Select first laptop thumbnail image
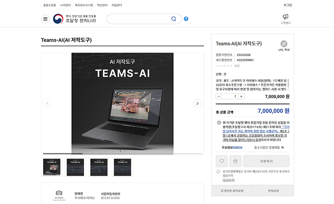The height and width of the screenshot is (204, 334). click(52, 167)
